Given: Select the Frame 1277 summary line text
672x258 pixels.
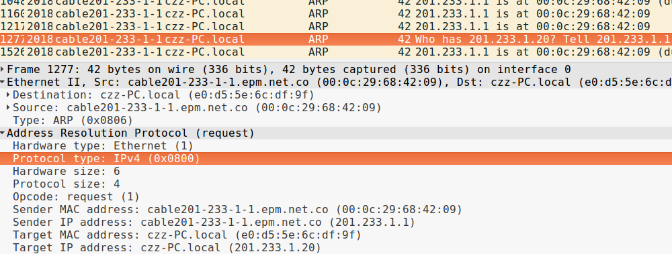Looking at the screenshot, I should coord(289,70).
